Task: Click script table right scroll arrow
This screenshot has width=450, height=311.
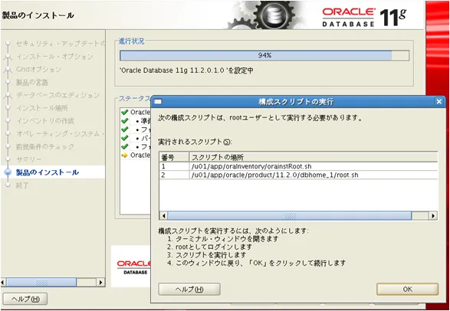Action: 433,215
